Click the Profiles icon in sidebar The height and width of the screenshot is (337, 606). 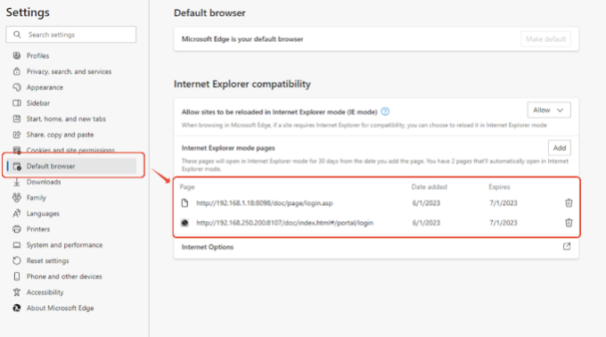coord(17,55)
